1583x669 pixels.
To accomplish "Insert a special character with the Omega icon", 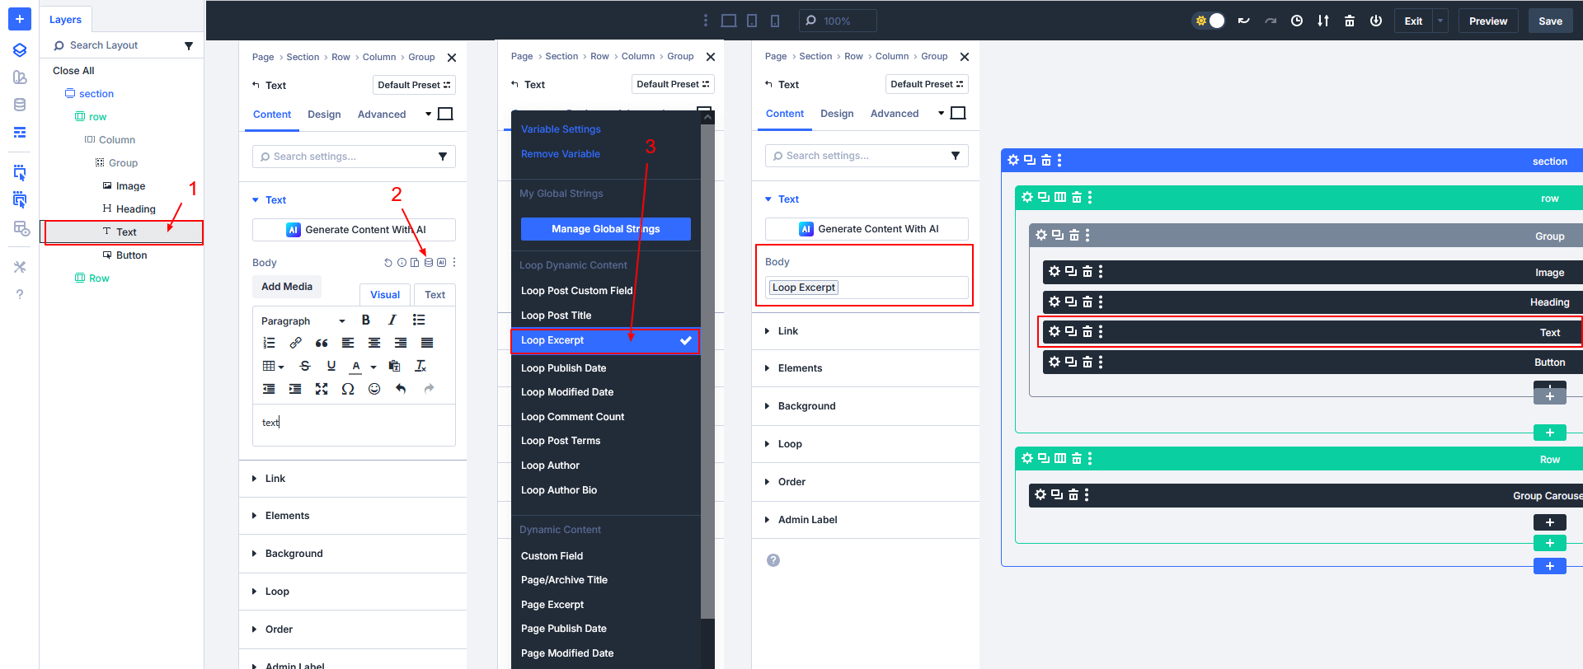I will pyautogui.click(x=348, y=389).
